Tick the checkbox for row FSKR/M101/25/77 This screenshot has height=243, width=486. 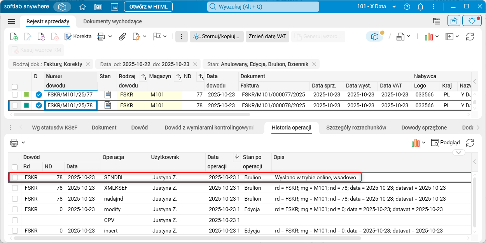pos(15,94)
